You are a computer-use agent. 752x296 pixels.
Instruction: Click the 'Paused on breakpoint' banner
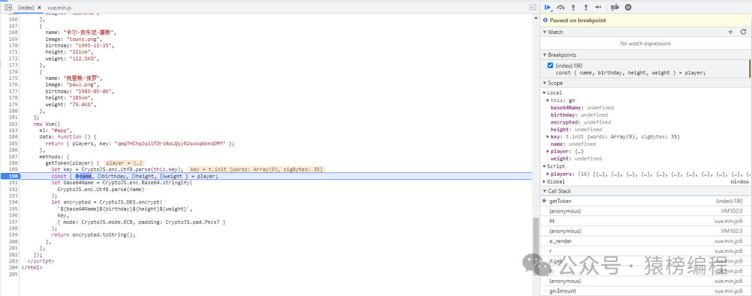point(645,21)
